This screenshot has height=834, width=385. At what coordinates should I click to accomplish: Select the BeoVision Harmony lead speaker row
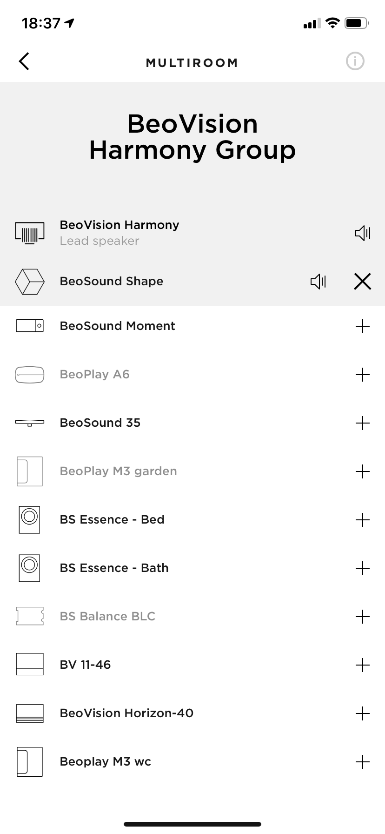(x=119, y=232)
